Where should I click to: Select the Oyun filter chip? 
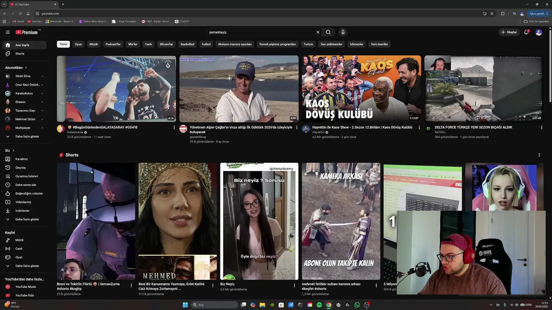(78, 44)
